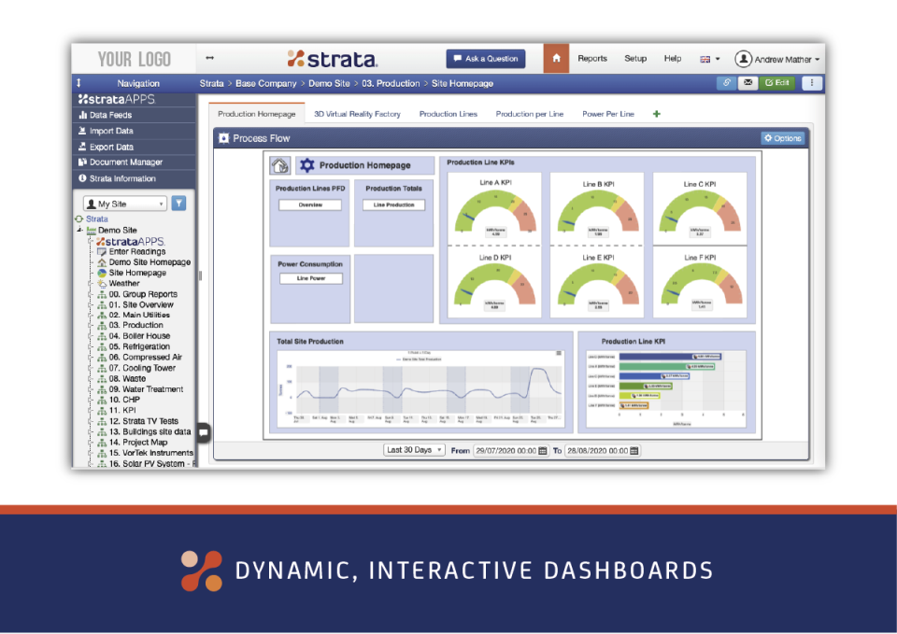Open the Power Per Line tab
Image resolution: width=897 pixels, height=634 pixels.
coord(608,112)
